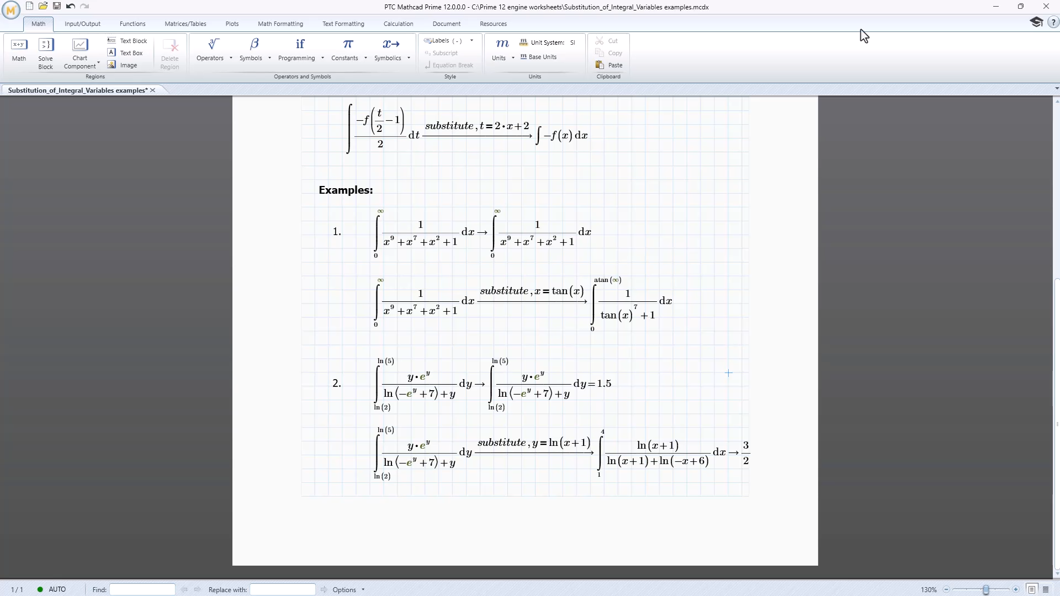
Task: Open the Plots ribbon tab
Action: 232,24
